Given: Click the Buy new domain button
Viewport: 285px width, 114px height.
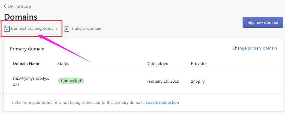Looking at the screenshot, I should click(263, 22).
